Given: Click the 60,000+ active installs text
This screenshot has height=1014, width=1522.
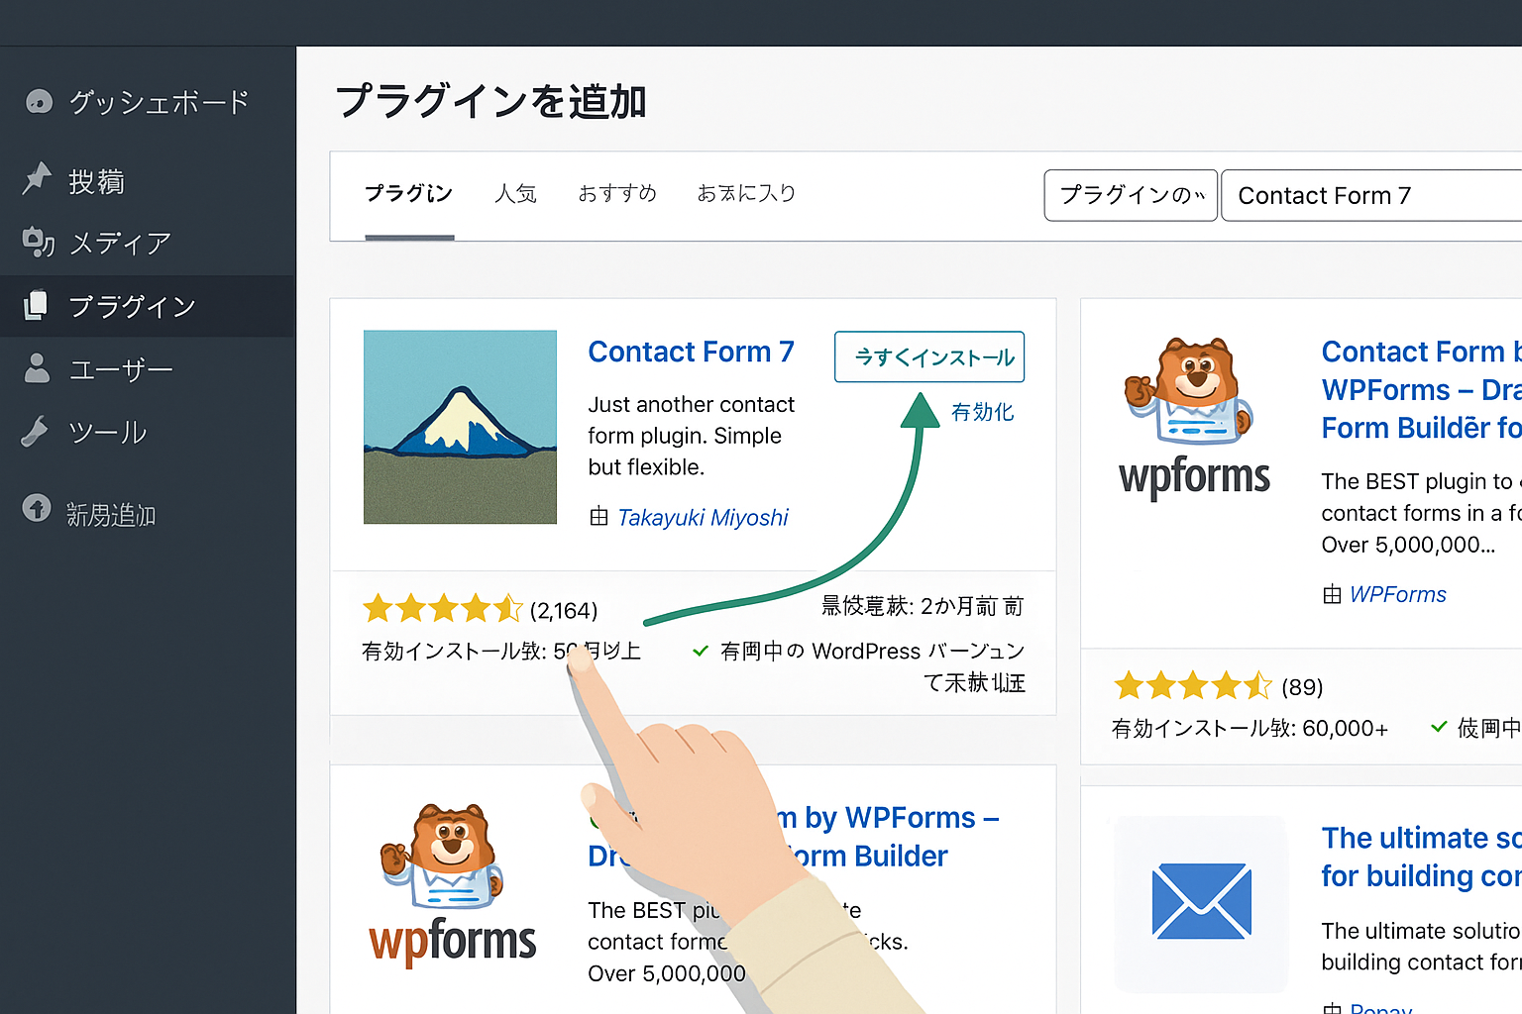Looking at the screenshot, I should pyautogui.click(x=1250, y=729).
